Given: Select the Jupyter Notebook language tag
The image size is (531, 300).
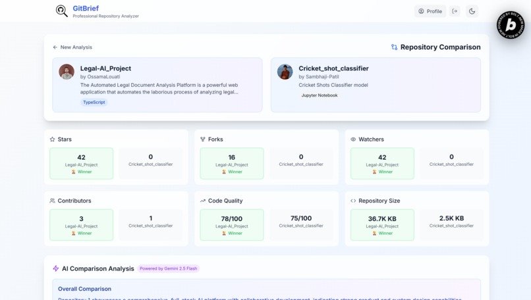Looking at the screenshot, I should pos(320,95).
